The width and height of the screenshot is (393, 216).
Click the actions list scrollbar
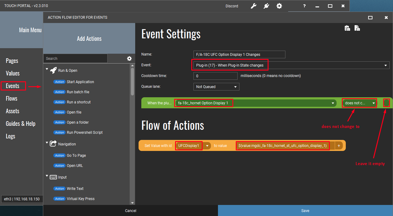[132, 81]
